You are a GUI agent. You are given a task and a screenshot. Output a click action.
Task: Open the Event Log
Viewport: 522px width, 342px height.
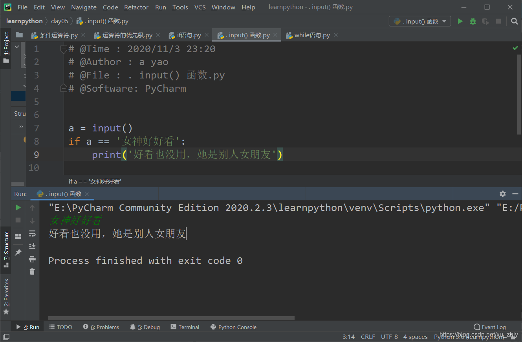pos(490,327)
